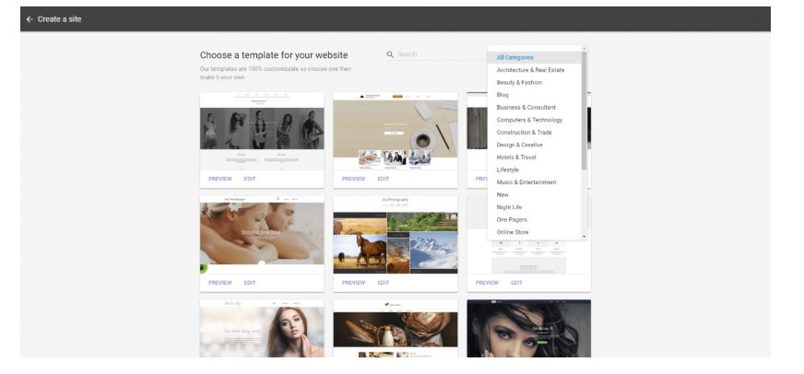Choose Architecture & Real Estate category
804x374 pixels.
(534, 70)
